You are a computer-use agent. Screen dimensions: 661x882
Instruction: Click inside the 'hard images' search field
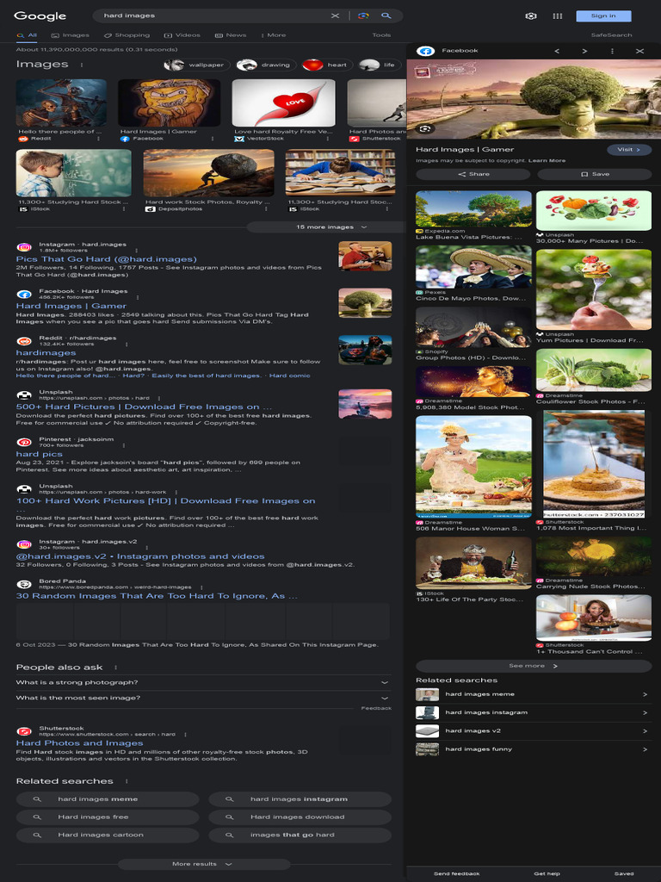click(x=213, y=16)
